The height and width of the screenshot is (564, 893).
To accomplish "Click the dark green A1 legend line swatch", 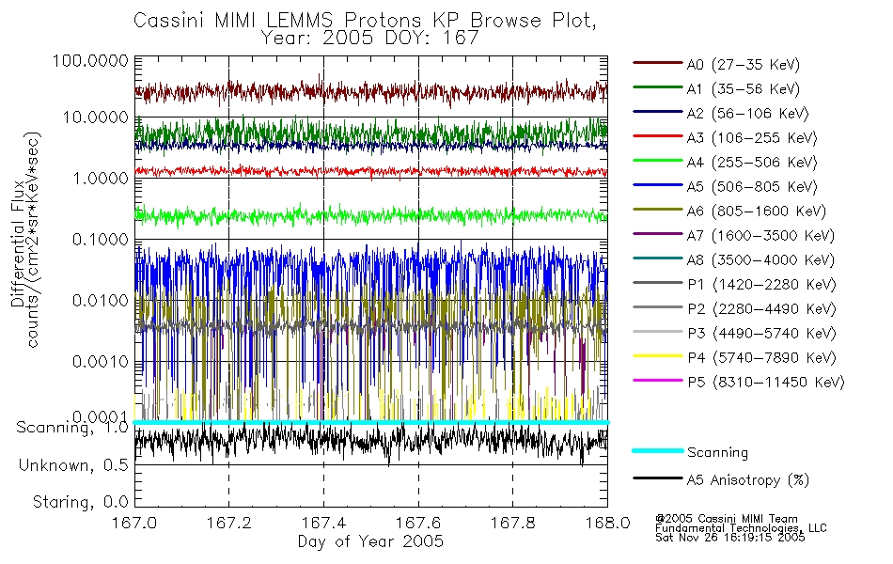I will [658, 87].
